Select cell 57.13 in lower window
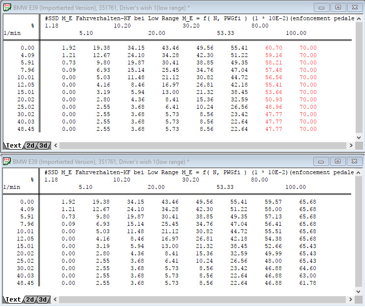Screen dimensions: 365x307 point(273,216)
